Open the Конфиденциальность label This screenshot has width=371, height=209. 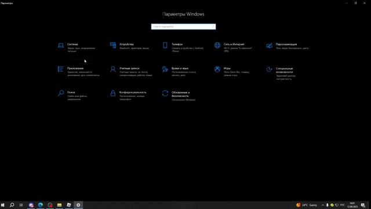(x=133, y=92)
